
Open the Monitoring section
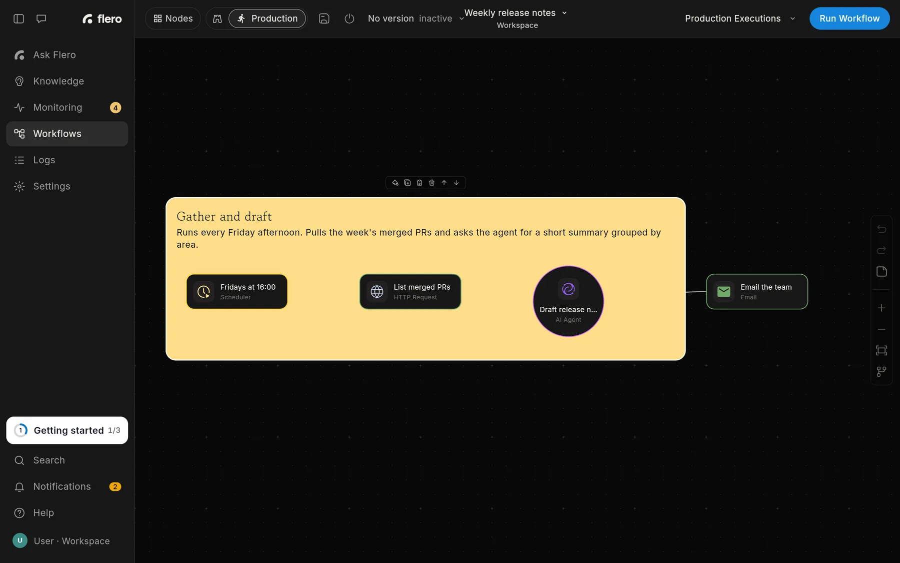(x=67, y=108)
